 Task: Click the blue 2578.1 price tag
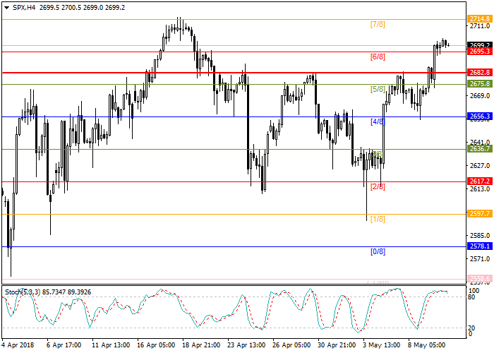479,246
